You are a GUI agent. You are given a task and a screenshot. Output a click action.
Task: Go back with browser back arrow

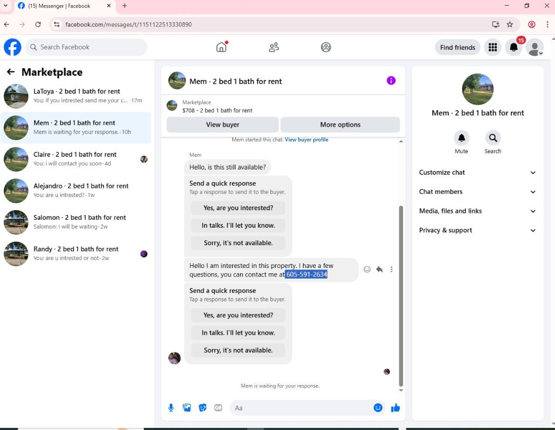(x=7, y=24)
